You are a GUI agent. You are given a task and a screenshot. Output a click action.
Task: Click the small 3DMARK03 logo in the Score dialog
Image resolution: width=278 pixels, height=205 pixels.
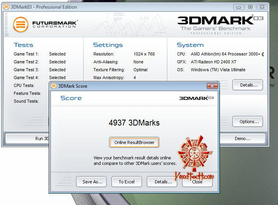(x=196, y=98)
